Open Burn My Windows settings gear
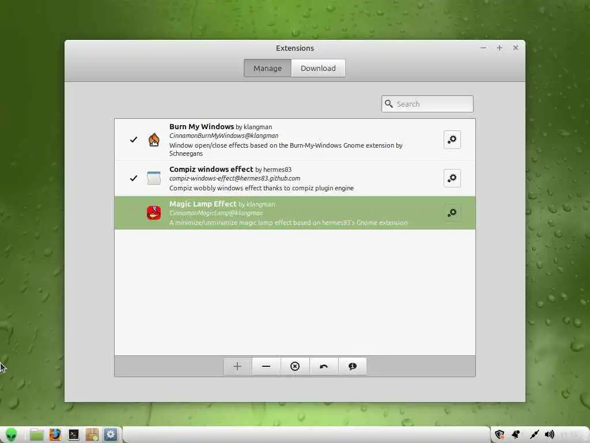The image size is (590, 443). [x=452, y=140]
